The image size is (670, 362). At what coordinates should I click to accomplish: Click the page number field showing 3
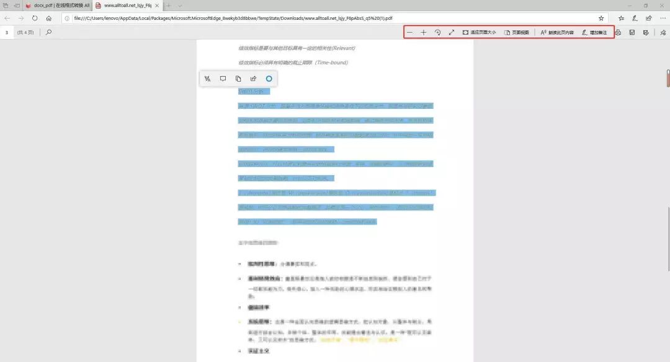click(6, 32)
